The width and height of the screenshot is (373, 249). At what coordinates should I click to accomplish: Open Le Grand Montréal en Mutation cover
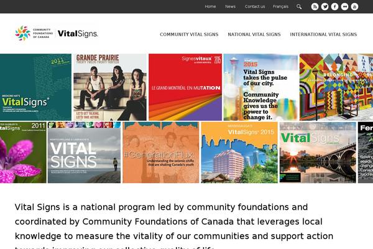coord(185,87)
